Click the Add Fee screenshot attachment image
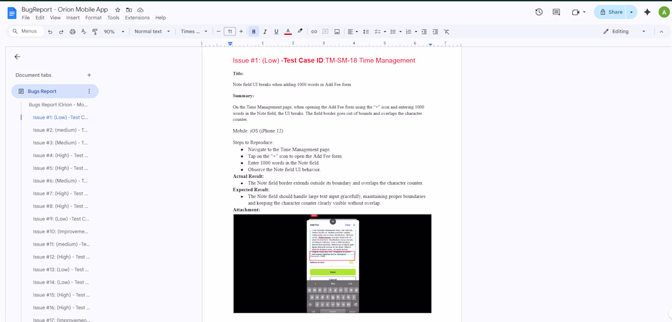Screen dimensions: 672x322 [332, 264]
